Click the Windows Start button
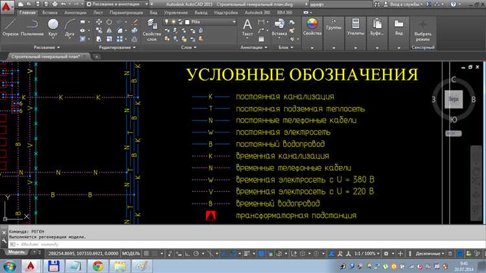486x273 pixels. point(9,266)
